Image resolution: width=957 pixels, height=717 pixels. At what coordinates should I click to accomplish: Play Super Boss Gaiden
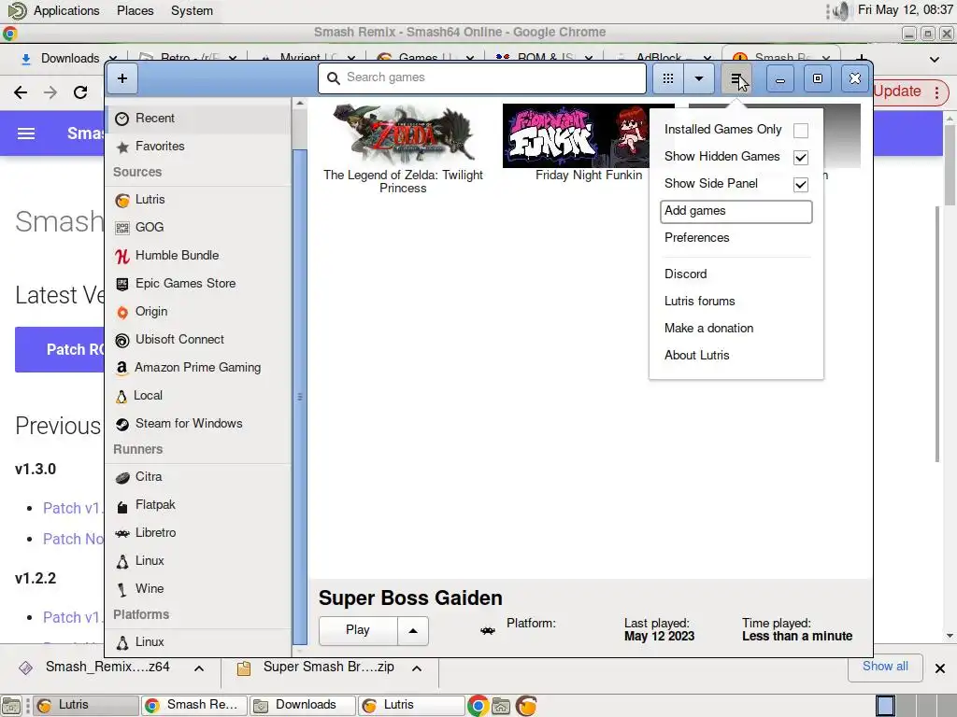pos(358,630)
